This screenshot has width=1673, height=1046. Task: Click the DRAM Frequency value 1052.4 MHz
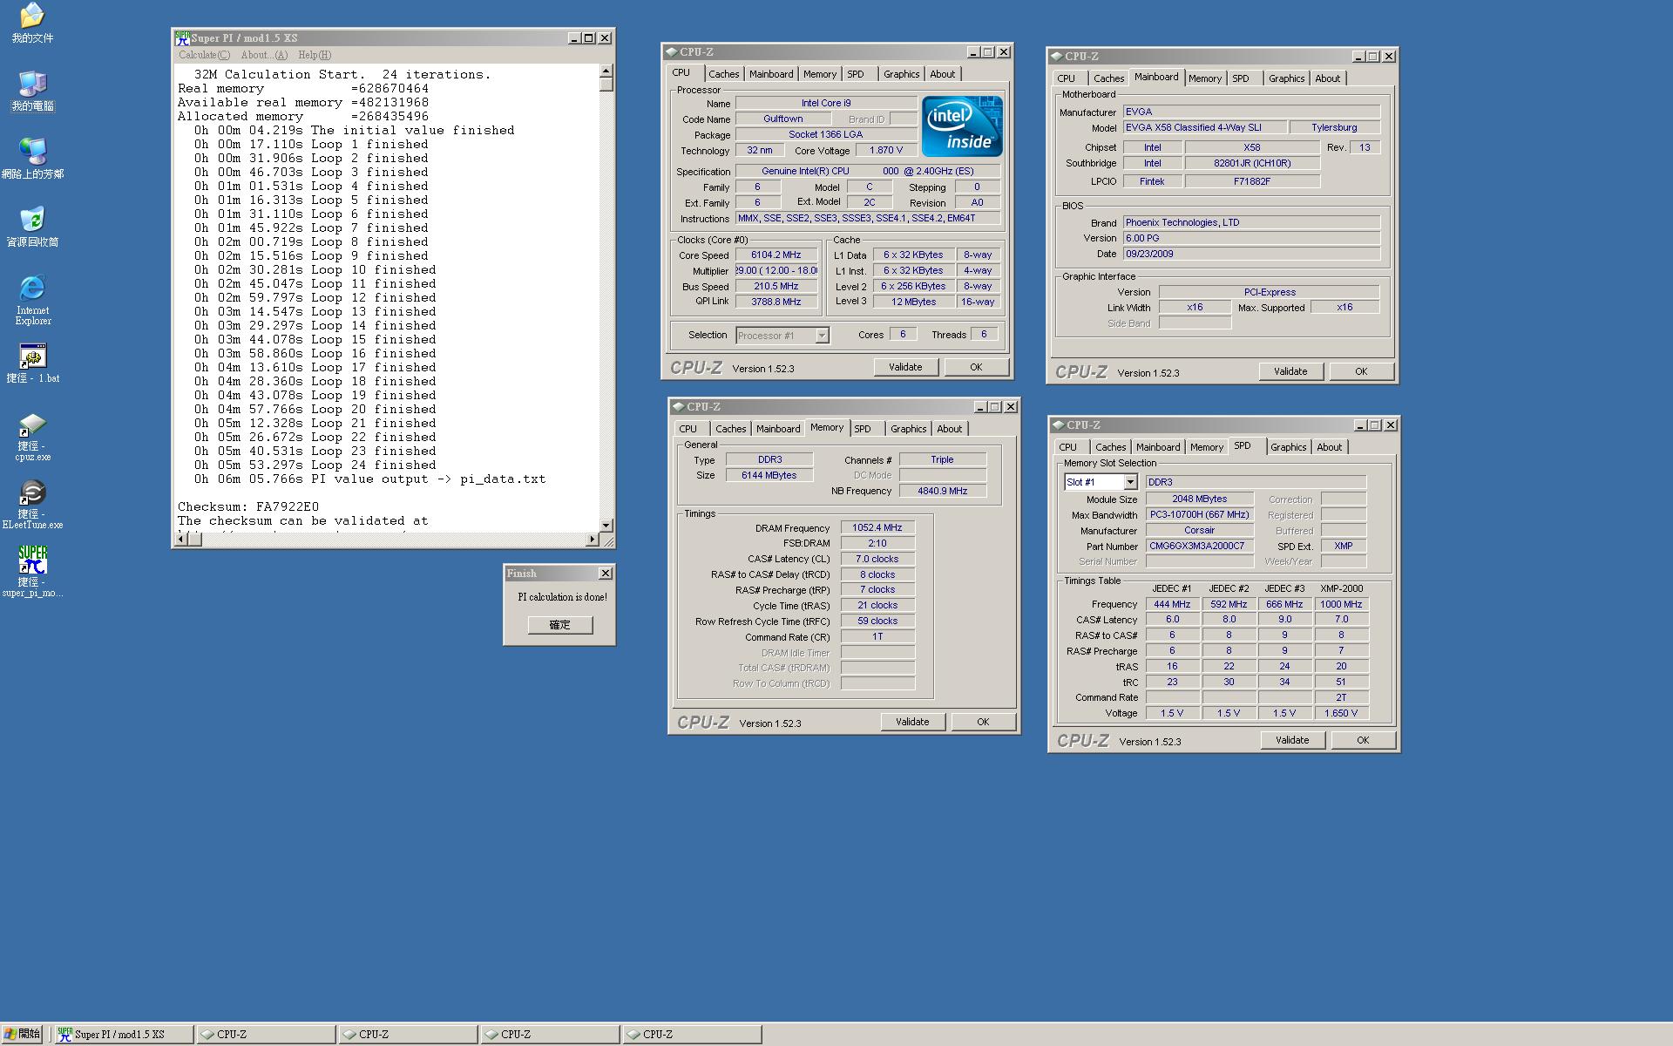pos(877,527)
